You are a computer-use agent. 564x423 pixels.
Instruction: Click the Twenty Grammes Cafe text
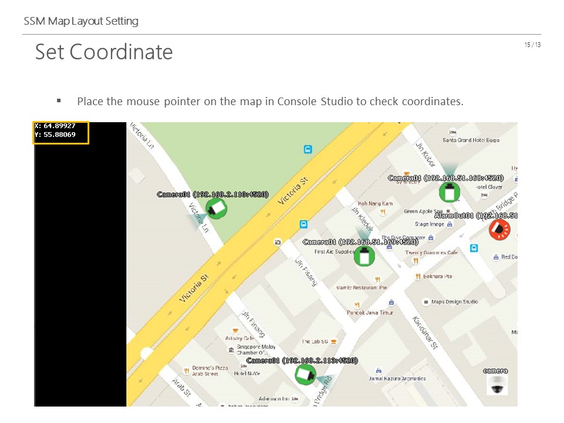(431, 253)
